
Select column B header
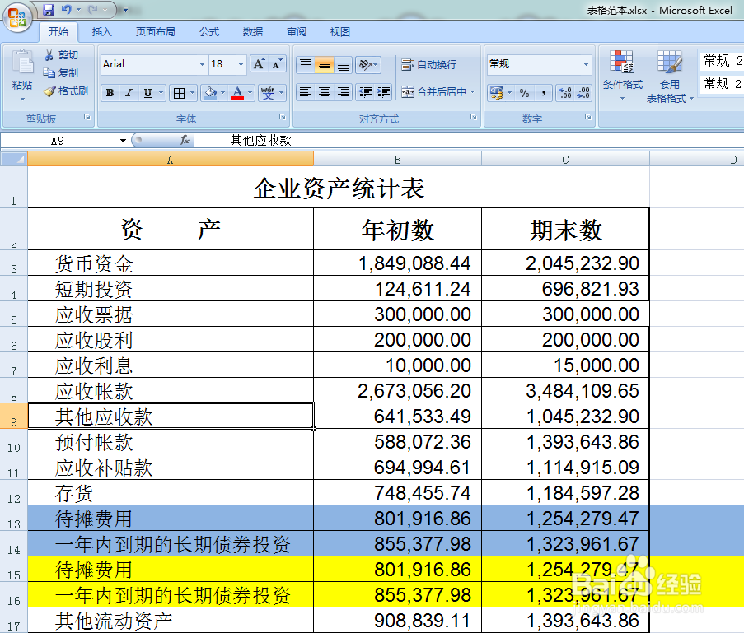[x=398, y=160]
